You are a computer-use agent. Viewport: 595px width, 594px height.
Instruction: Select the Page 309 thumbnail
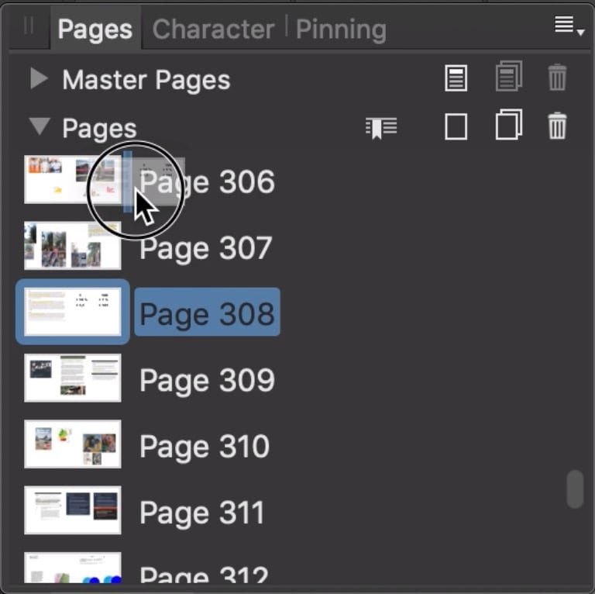(x=73, y=378)
